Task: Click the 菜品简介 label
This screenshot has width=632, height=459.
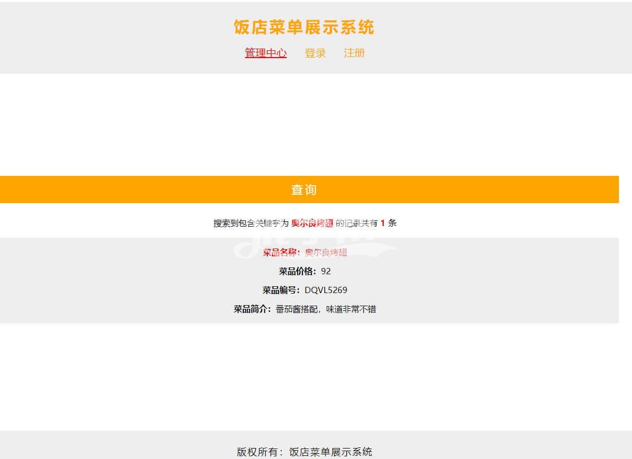Action: [252, 309]
